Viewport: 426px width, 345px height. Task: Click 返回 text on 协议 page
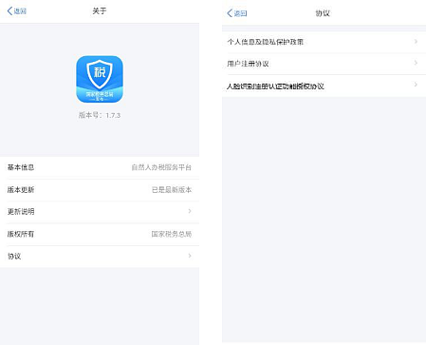[240, 13]
